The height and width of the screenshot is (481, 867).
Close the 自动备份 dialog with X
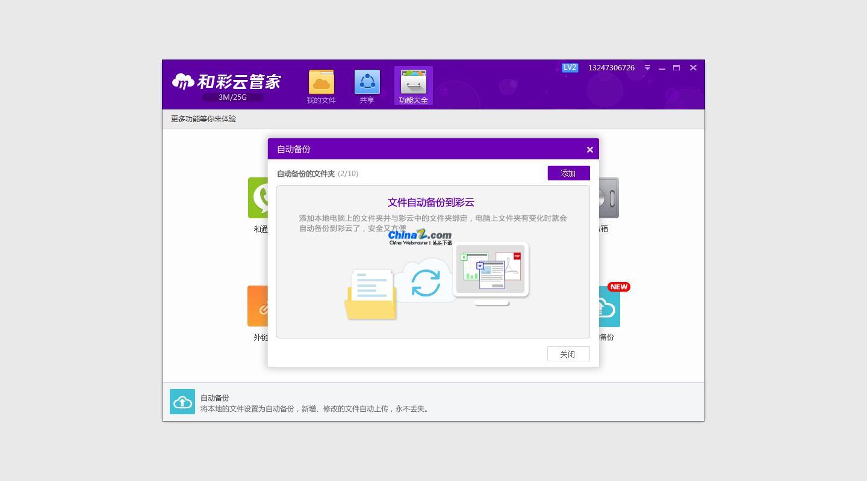click(x=590, y=150)
